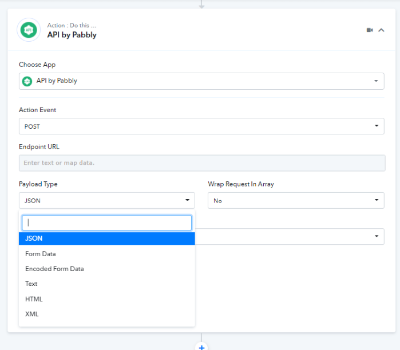The width and height of the screenshot is (400, 350).
Task: Collapse the action step with chevron
Action: coord(381,30)
